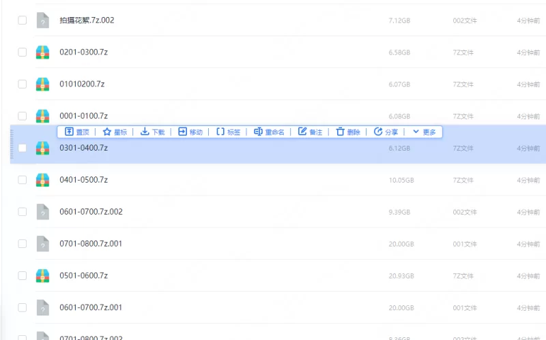This screenshot has width=546, height=340.
Task: Tick the checkbox for 0301-0400.7z
Action: [x=23, y=148]
